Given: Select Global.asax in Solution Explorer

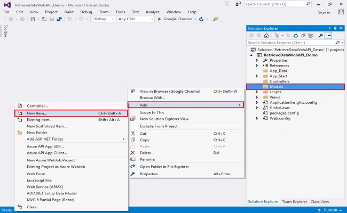Looking at the screenshot, I should 280,108.
